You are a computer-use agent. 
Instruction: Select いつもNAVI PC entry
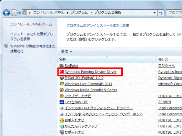(76, 102)
